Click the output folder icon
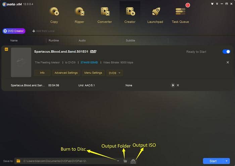Screen dimensions: 235x166 click(125, 161)
